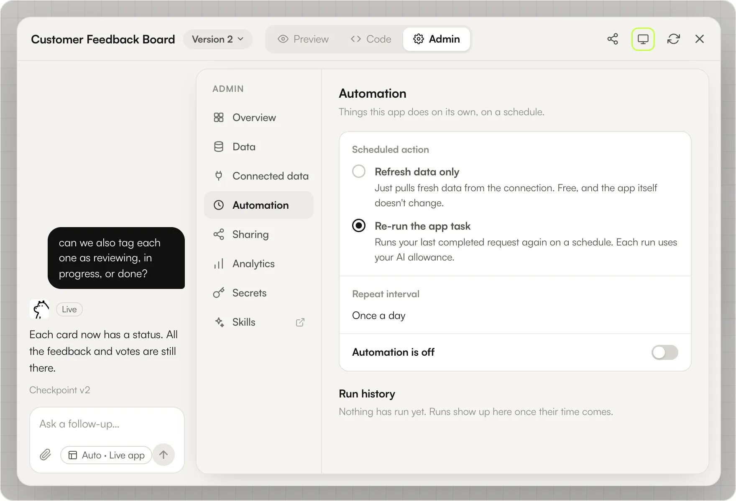
Task: Click the Checkpoint v2 label
Action: pos(60,390)
